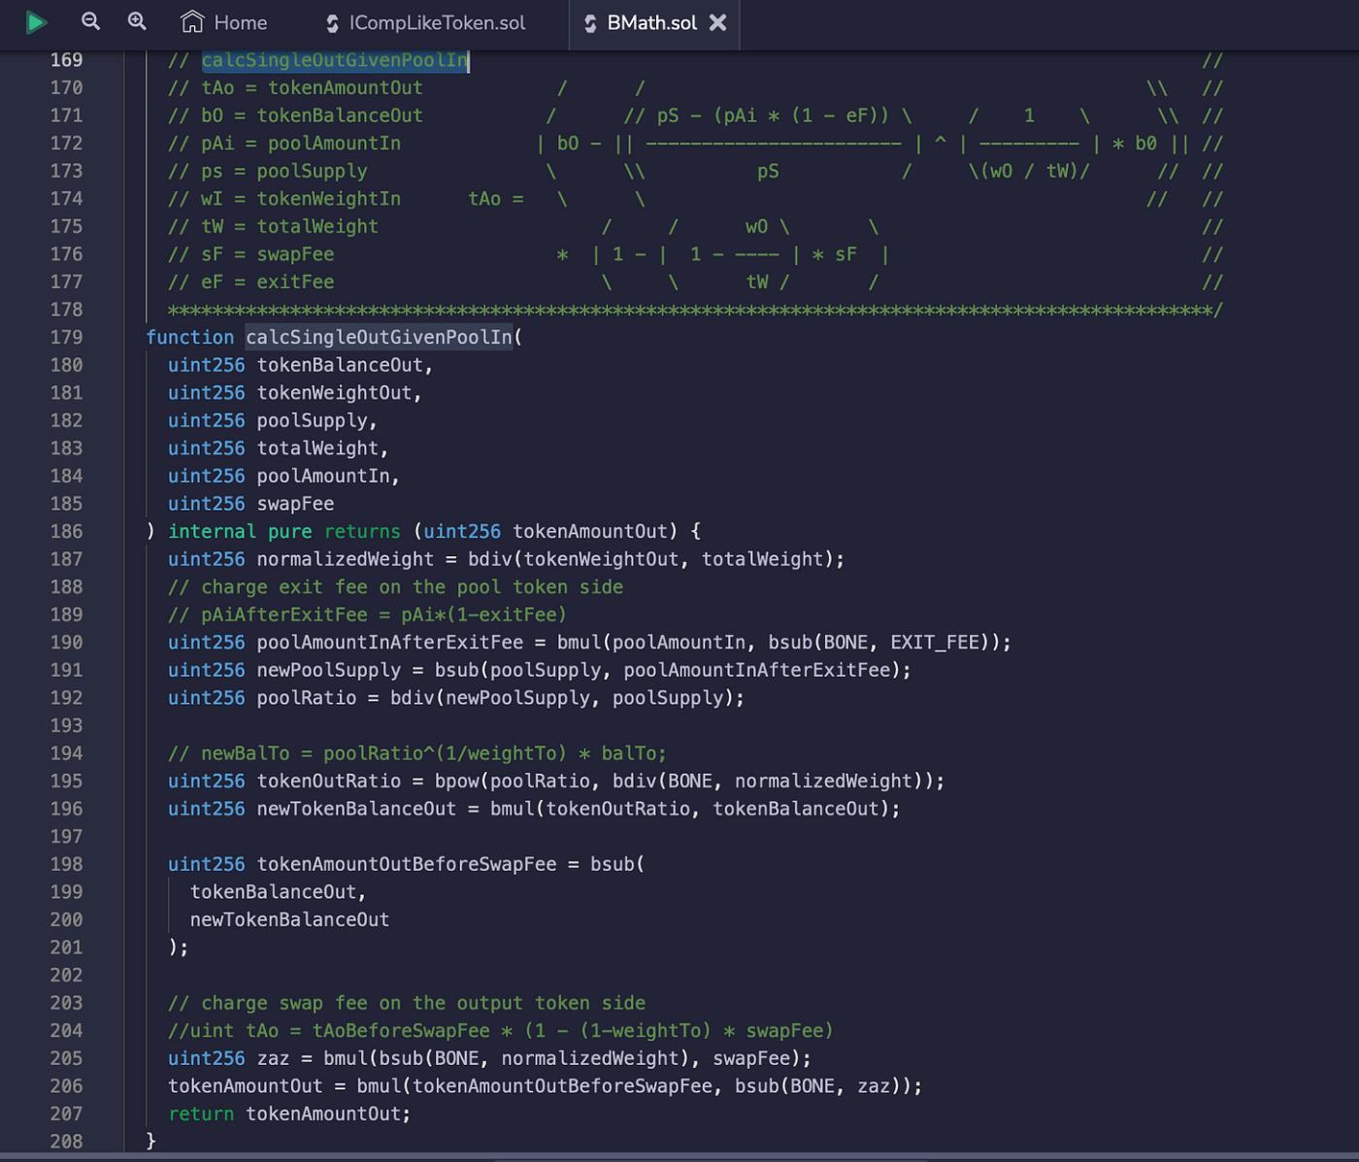Click the bpow call on line 195
Screen dimensions: 1359x1162
pos(456,781)
